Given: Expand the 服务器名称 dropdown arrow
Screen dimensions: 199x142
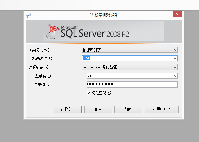Looking at the screenshot, I should point(175,58).
